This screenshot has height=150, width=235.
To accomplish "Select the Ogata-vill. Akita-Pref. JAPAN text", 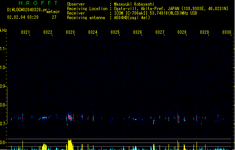I will click(x=146, y=9).
